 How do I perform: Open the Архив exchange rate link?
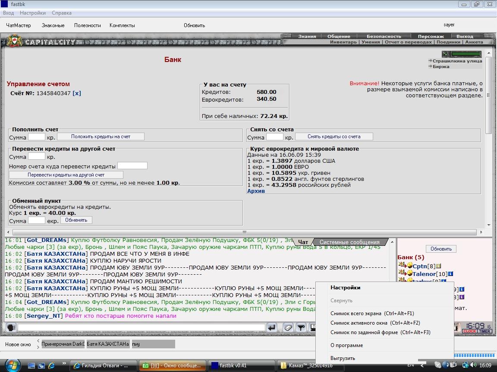pyautogui.click(x=256, y=191)
